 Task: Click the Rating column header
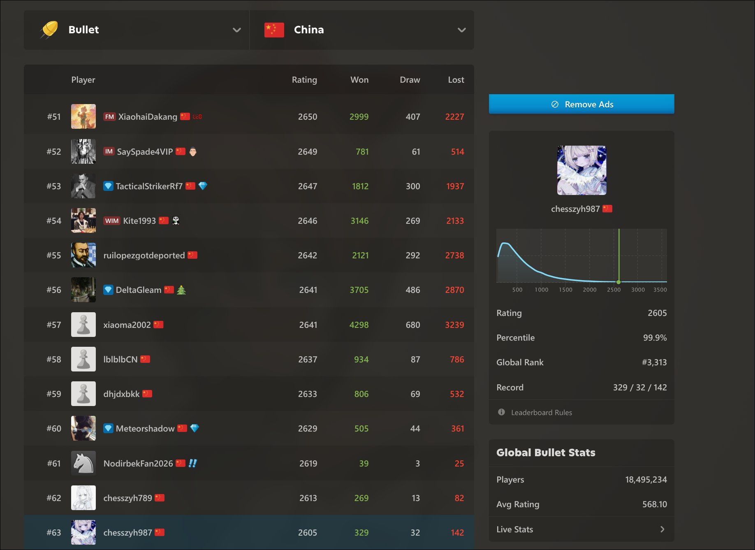[x=304, y=80]
